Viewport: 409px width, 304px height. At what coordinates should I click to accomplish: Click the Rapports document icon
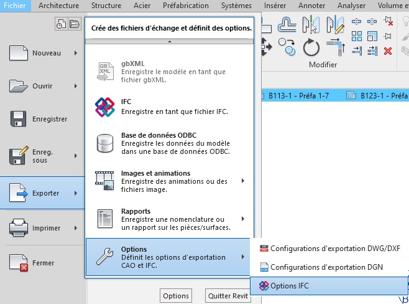pyautogui.click(x=105, y=219)
